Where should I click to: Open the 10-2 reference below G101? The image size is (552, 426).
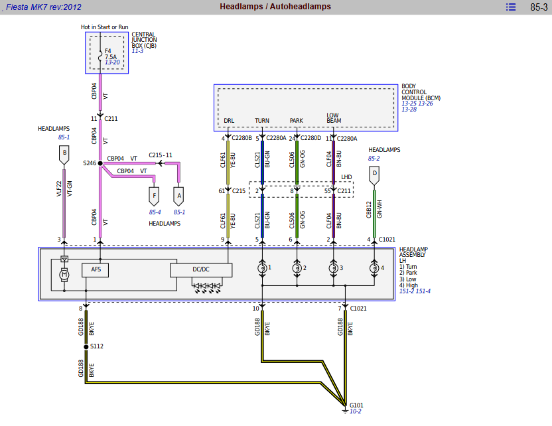(357, 411)
